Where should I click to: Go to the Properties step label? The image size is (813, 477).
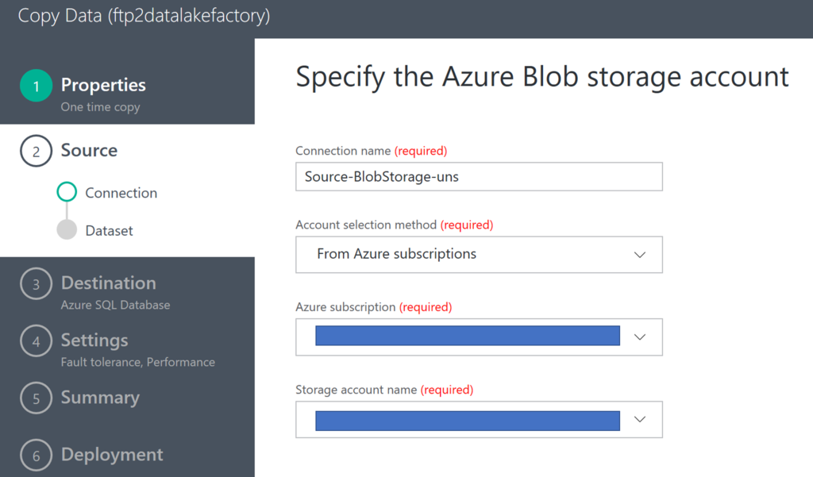[103, 85]
